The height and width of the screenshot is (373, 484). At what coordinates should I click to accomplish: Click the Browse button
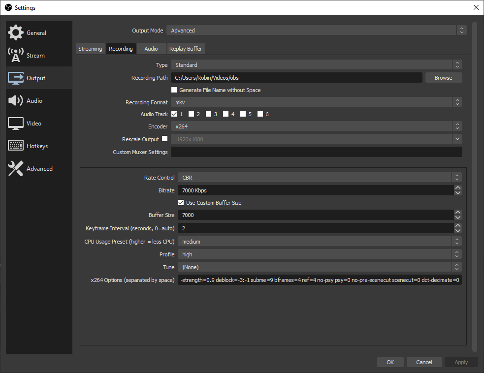(x=443, y=78)
